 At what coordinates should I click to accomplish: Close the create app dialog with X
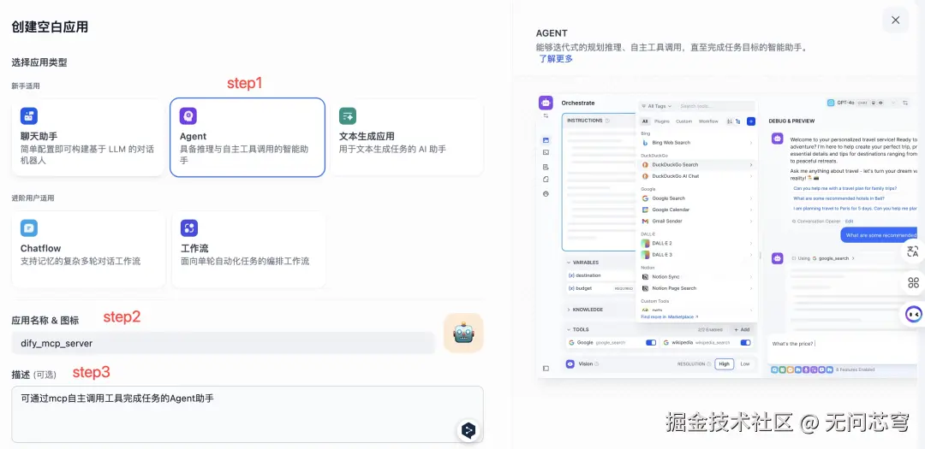(x=896, y=20)
